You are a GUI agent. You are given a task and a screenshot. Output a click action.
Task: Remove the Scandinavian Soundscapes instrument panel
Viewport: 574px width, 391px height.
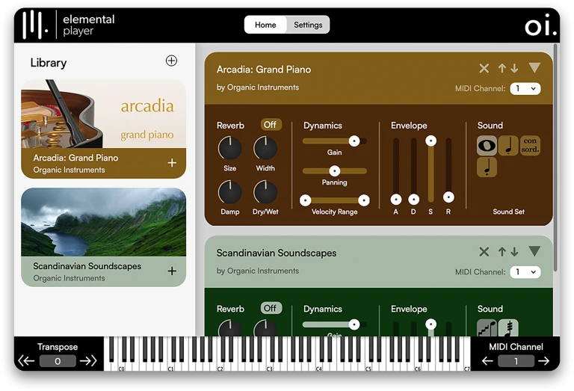(x=484, y=252)
